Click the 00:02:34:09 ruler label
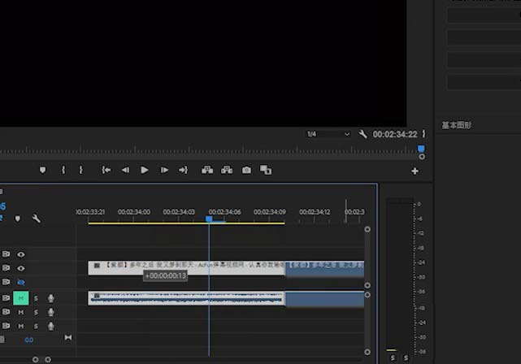Screen dimensions: 521x364 coord(270,212)
